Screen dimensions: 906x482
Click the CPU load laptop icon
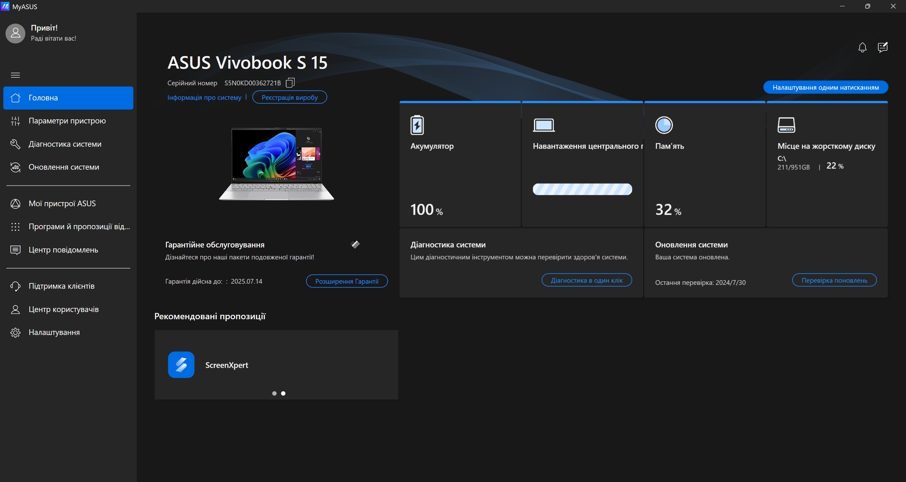(544, 125)
